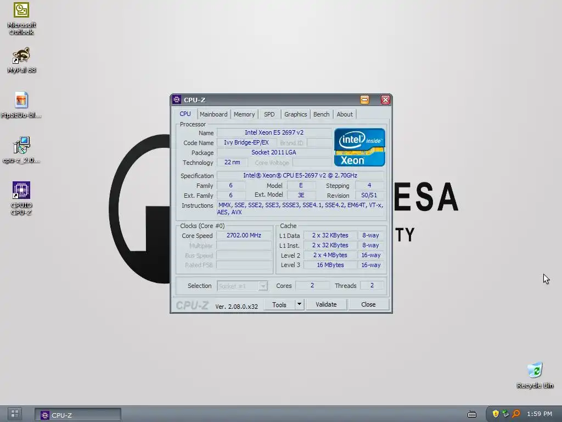Open the Microsoft Outlook desktop icon
Screen dimensions: 562x422
[x=21, y=19]
